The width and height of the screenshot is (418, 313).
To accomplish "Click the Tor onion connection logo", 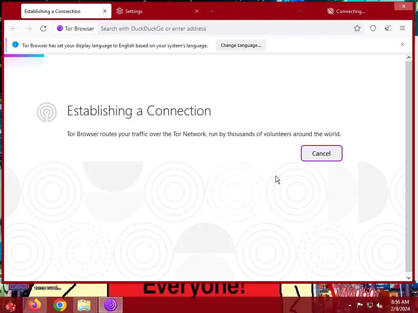I will 47,112.
